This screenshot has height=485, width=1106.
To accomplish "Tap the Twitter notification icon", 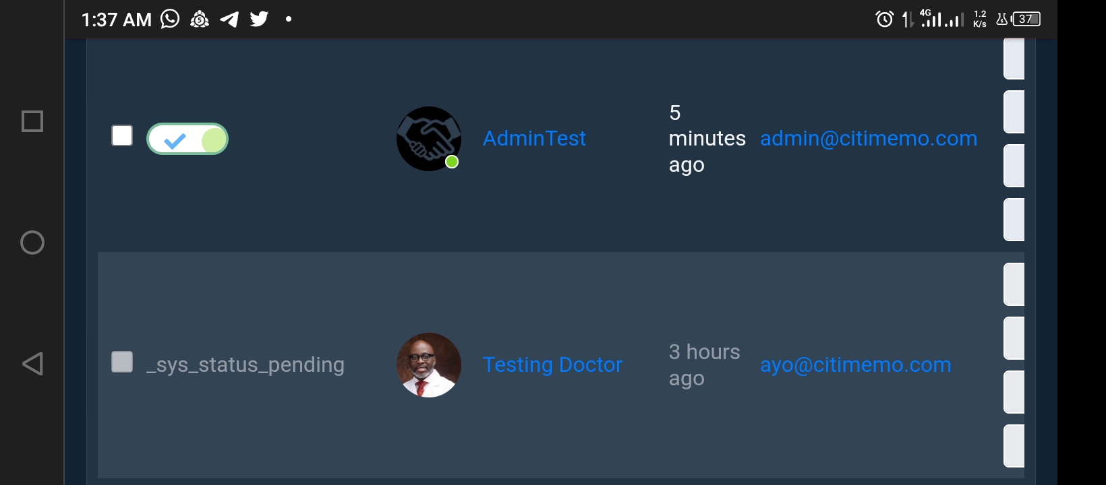I will click(259, 19).
